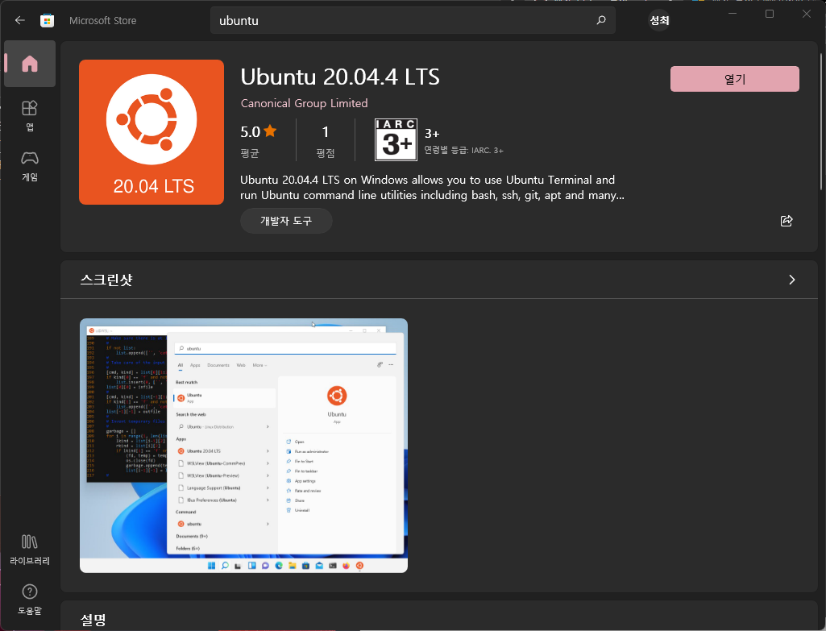This screenshot has width=826, height=631.
Task: Open the 라이브러리 (Library) section
Action: pos(30,550)
